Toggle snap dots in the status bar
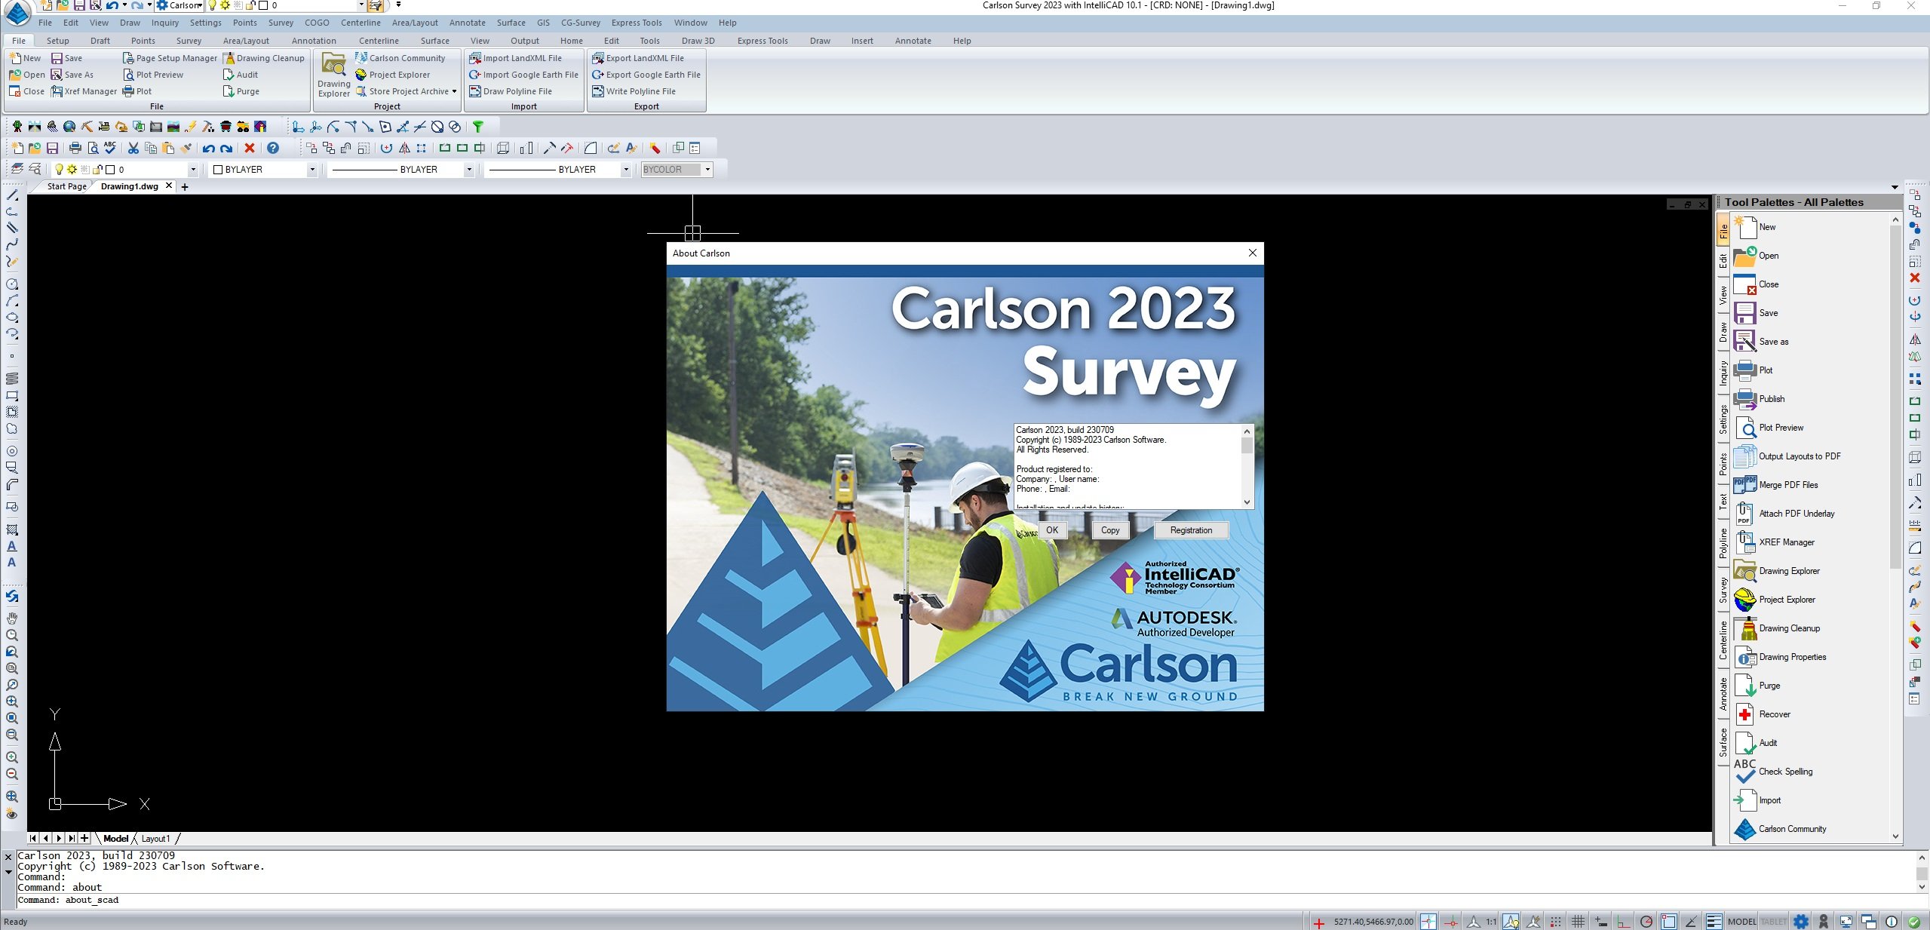 pos(1555,922)
